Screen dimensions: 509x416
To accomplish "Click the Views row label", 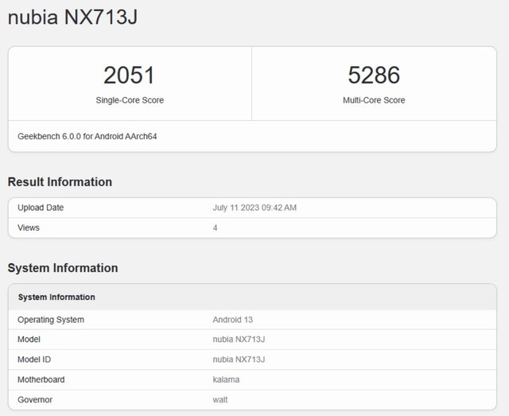I will (x=29, y=227).
